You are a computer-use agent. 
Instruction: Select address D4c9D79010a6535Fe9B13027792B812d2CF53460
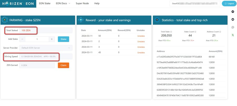(180, 73)
